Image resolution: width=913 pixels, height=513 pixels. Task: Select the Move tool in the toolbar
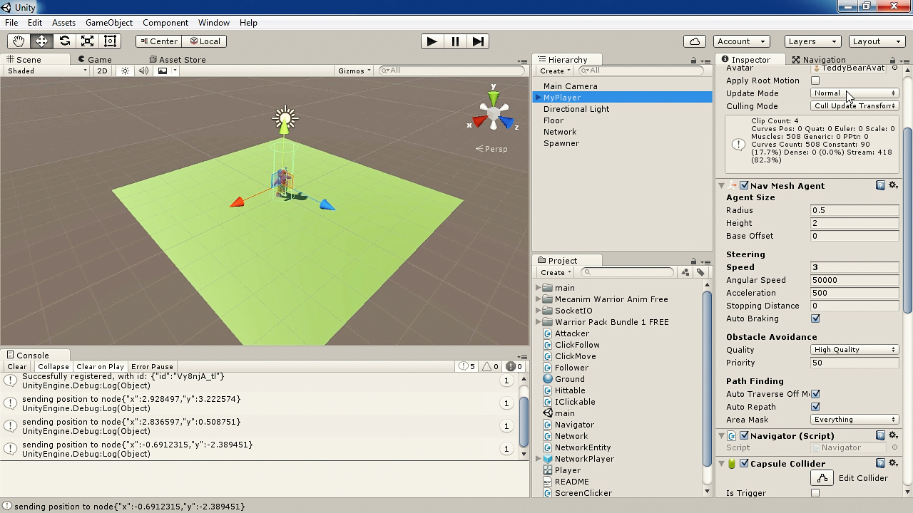[41, 41]
